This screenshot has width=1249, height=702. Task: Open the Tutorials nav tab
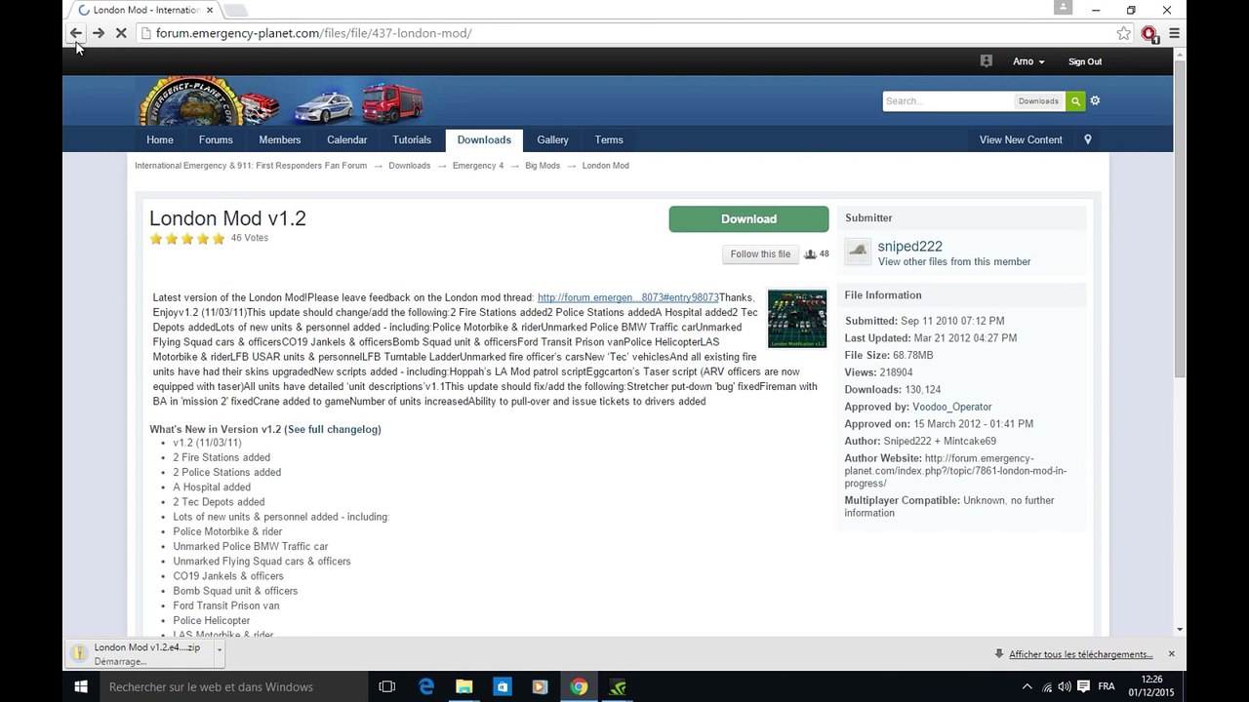[x=412, y=140]
